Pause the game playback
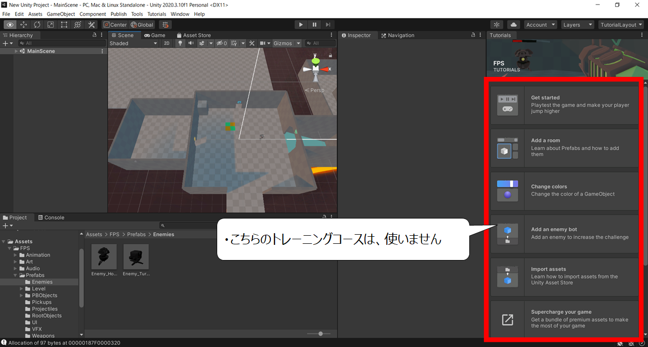648x347 pixels. (314, 25)
